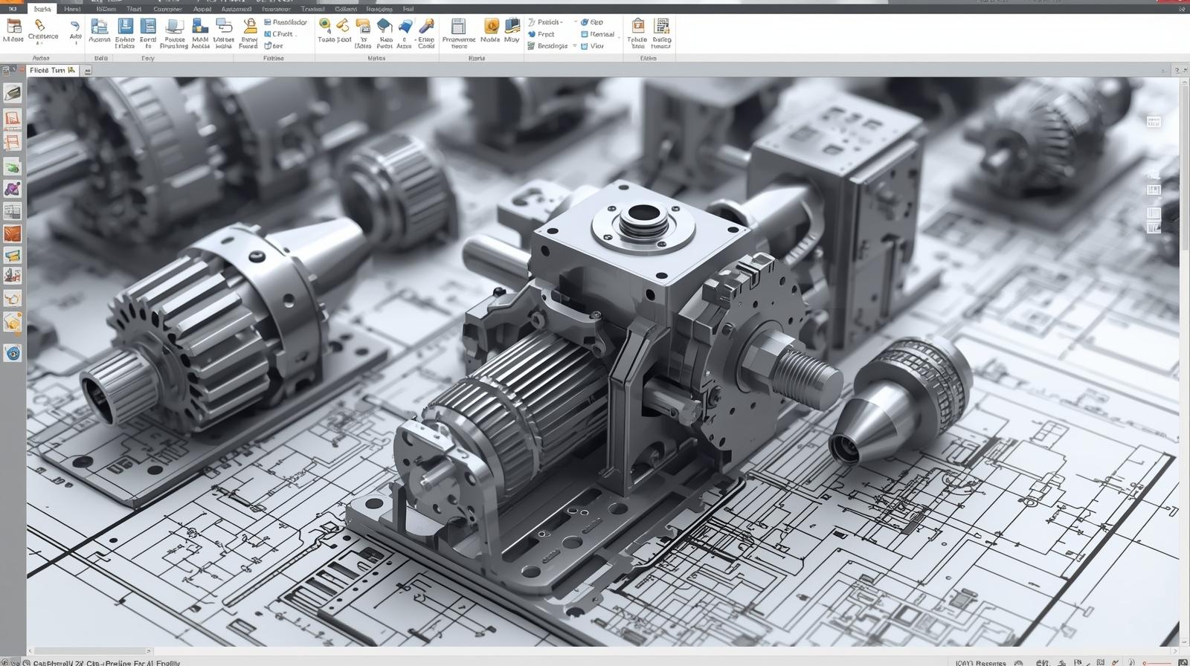Open the Compoer ribbon tab
The width and height of the screenshot is (1190, 666).
[167, 9]
